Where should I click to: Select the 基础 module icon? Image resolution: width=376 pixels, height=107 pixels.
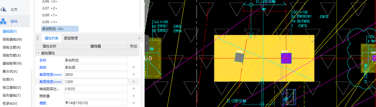click(3, 21)
